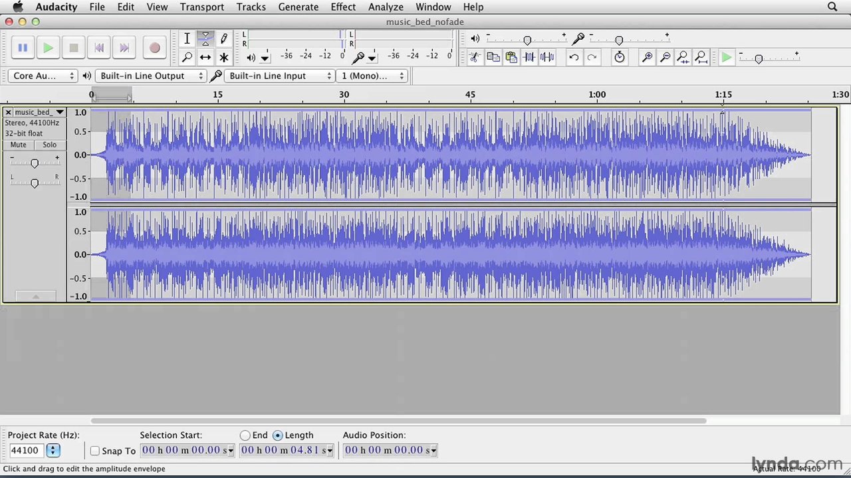Viewport: 851px width, 478px height.
Task: Mute the music_bed track
Action: click(x=19, y=145)
